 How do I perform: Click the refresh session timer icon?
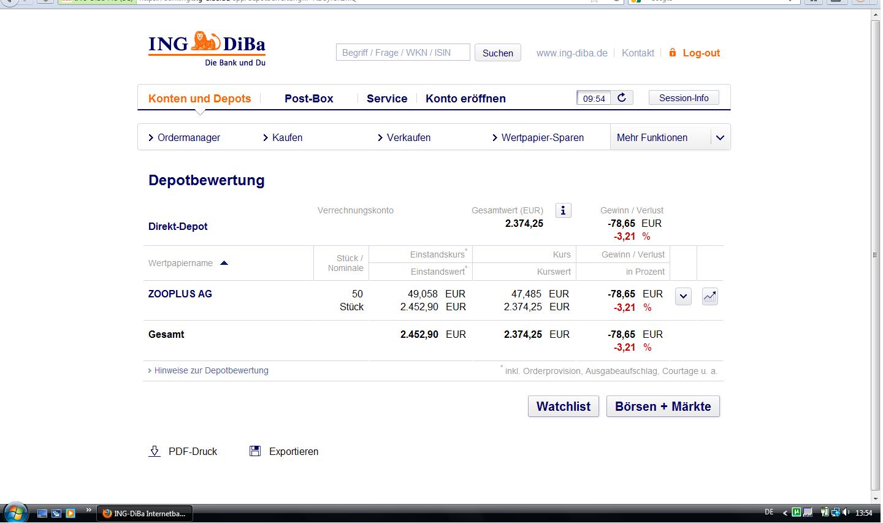coord(622,97)
